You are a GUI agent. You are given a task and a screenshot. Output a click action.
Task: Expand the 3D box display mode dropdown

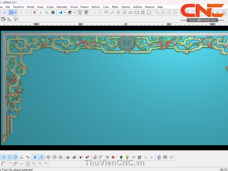(x=74, y=13)
